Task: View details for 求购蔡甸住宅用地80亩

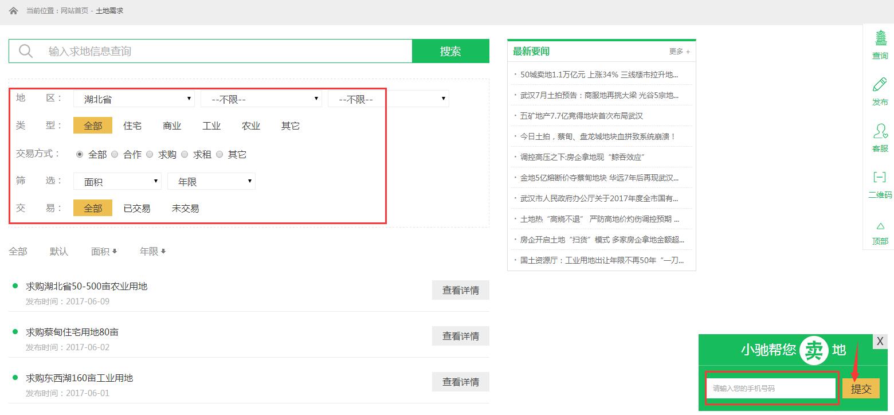Action: tap(461, 336)
